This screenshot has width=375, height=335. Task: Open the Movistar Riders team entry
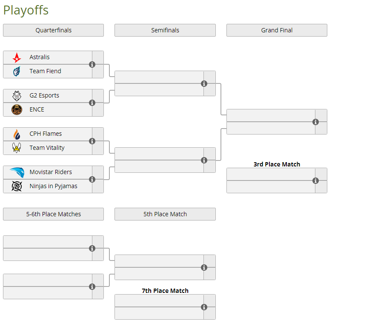(48, 172)
